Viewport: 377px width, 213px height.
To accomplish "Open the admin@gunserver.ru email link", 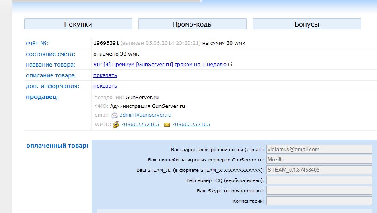I will point(145,115).
